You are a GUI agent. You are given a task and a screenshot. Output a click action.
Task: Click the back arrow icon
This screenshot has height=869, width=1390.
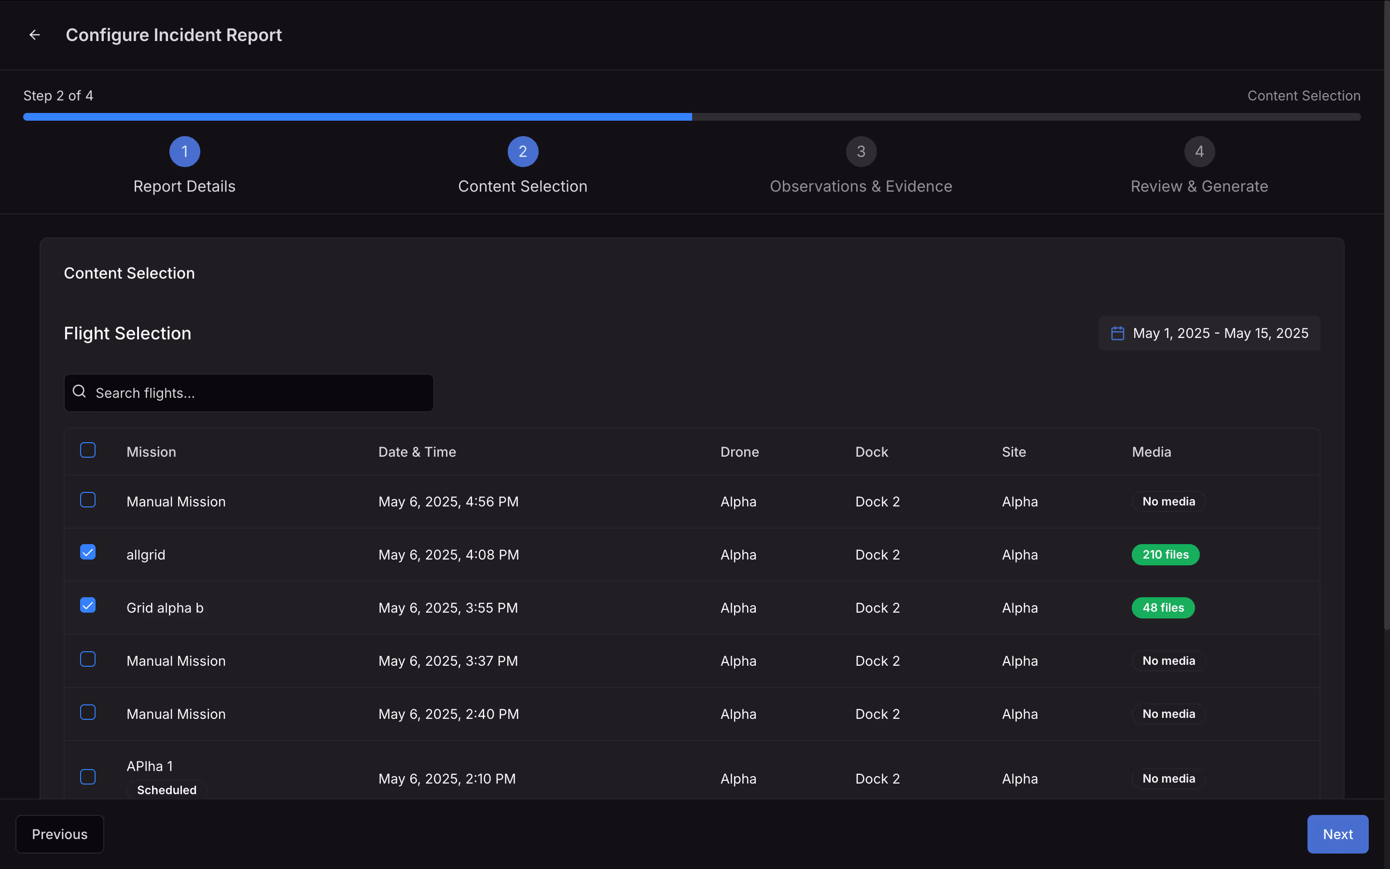[34, 35]
